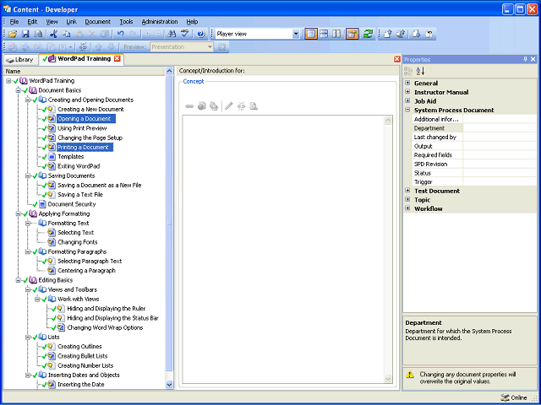
Task: Select the Templates tree item
Action: [x=71, y=157]
